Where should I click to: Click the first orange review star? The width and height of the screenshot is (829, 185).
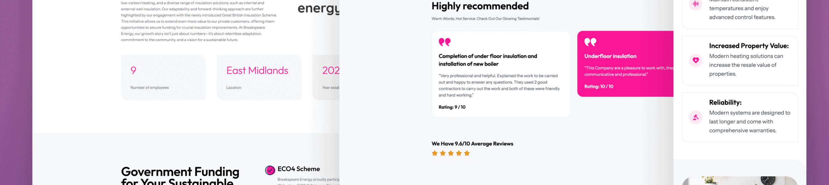435,153
